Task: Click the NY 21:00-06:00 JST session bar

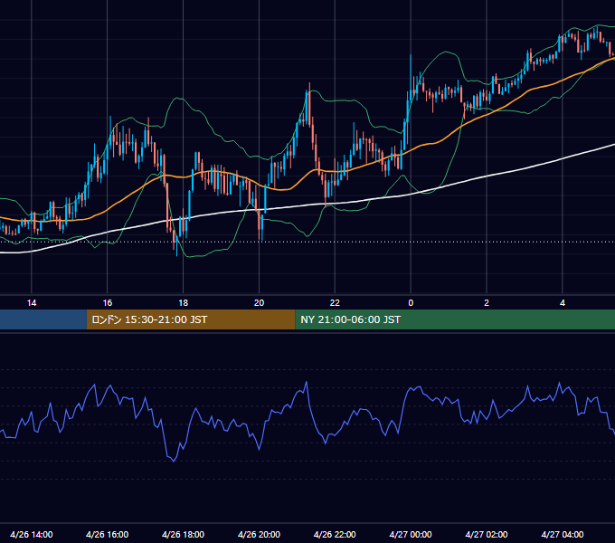Action: (x=455, y=319)
